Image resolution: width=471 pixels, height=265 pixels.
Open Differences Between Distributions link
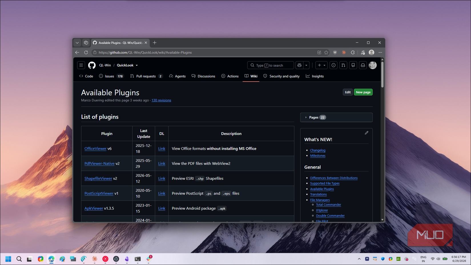pos(334,178)
